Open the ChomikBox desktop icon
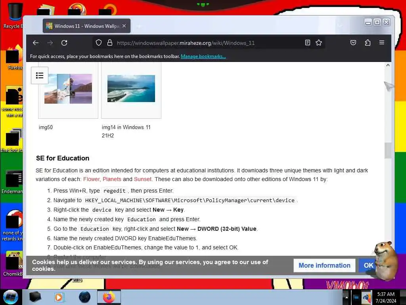The height and width of the screenshot is (305, 406). click(12, 264)
